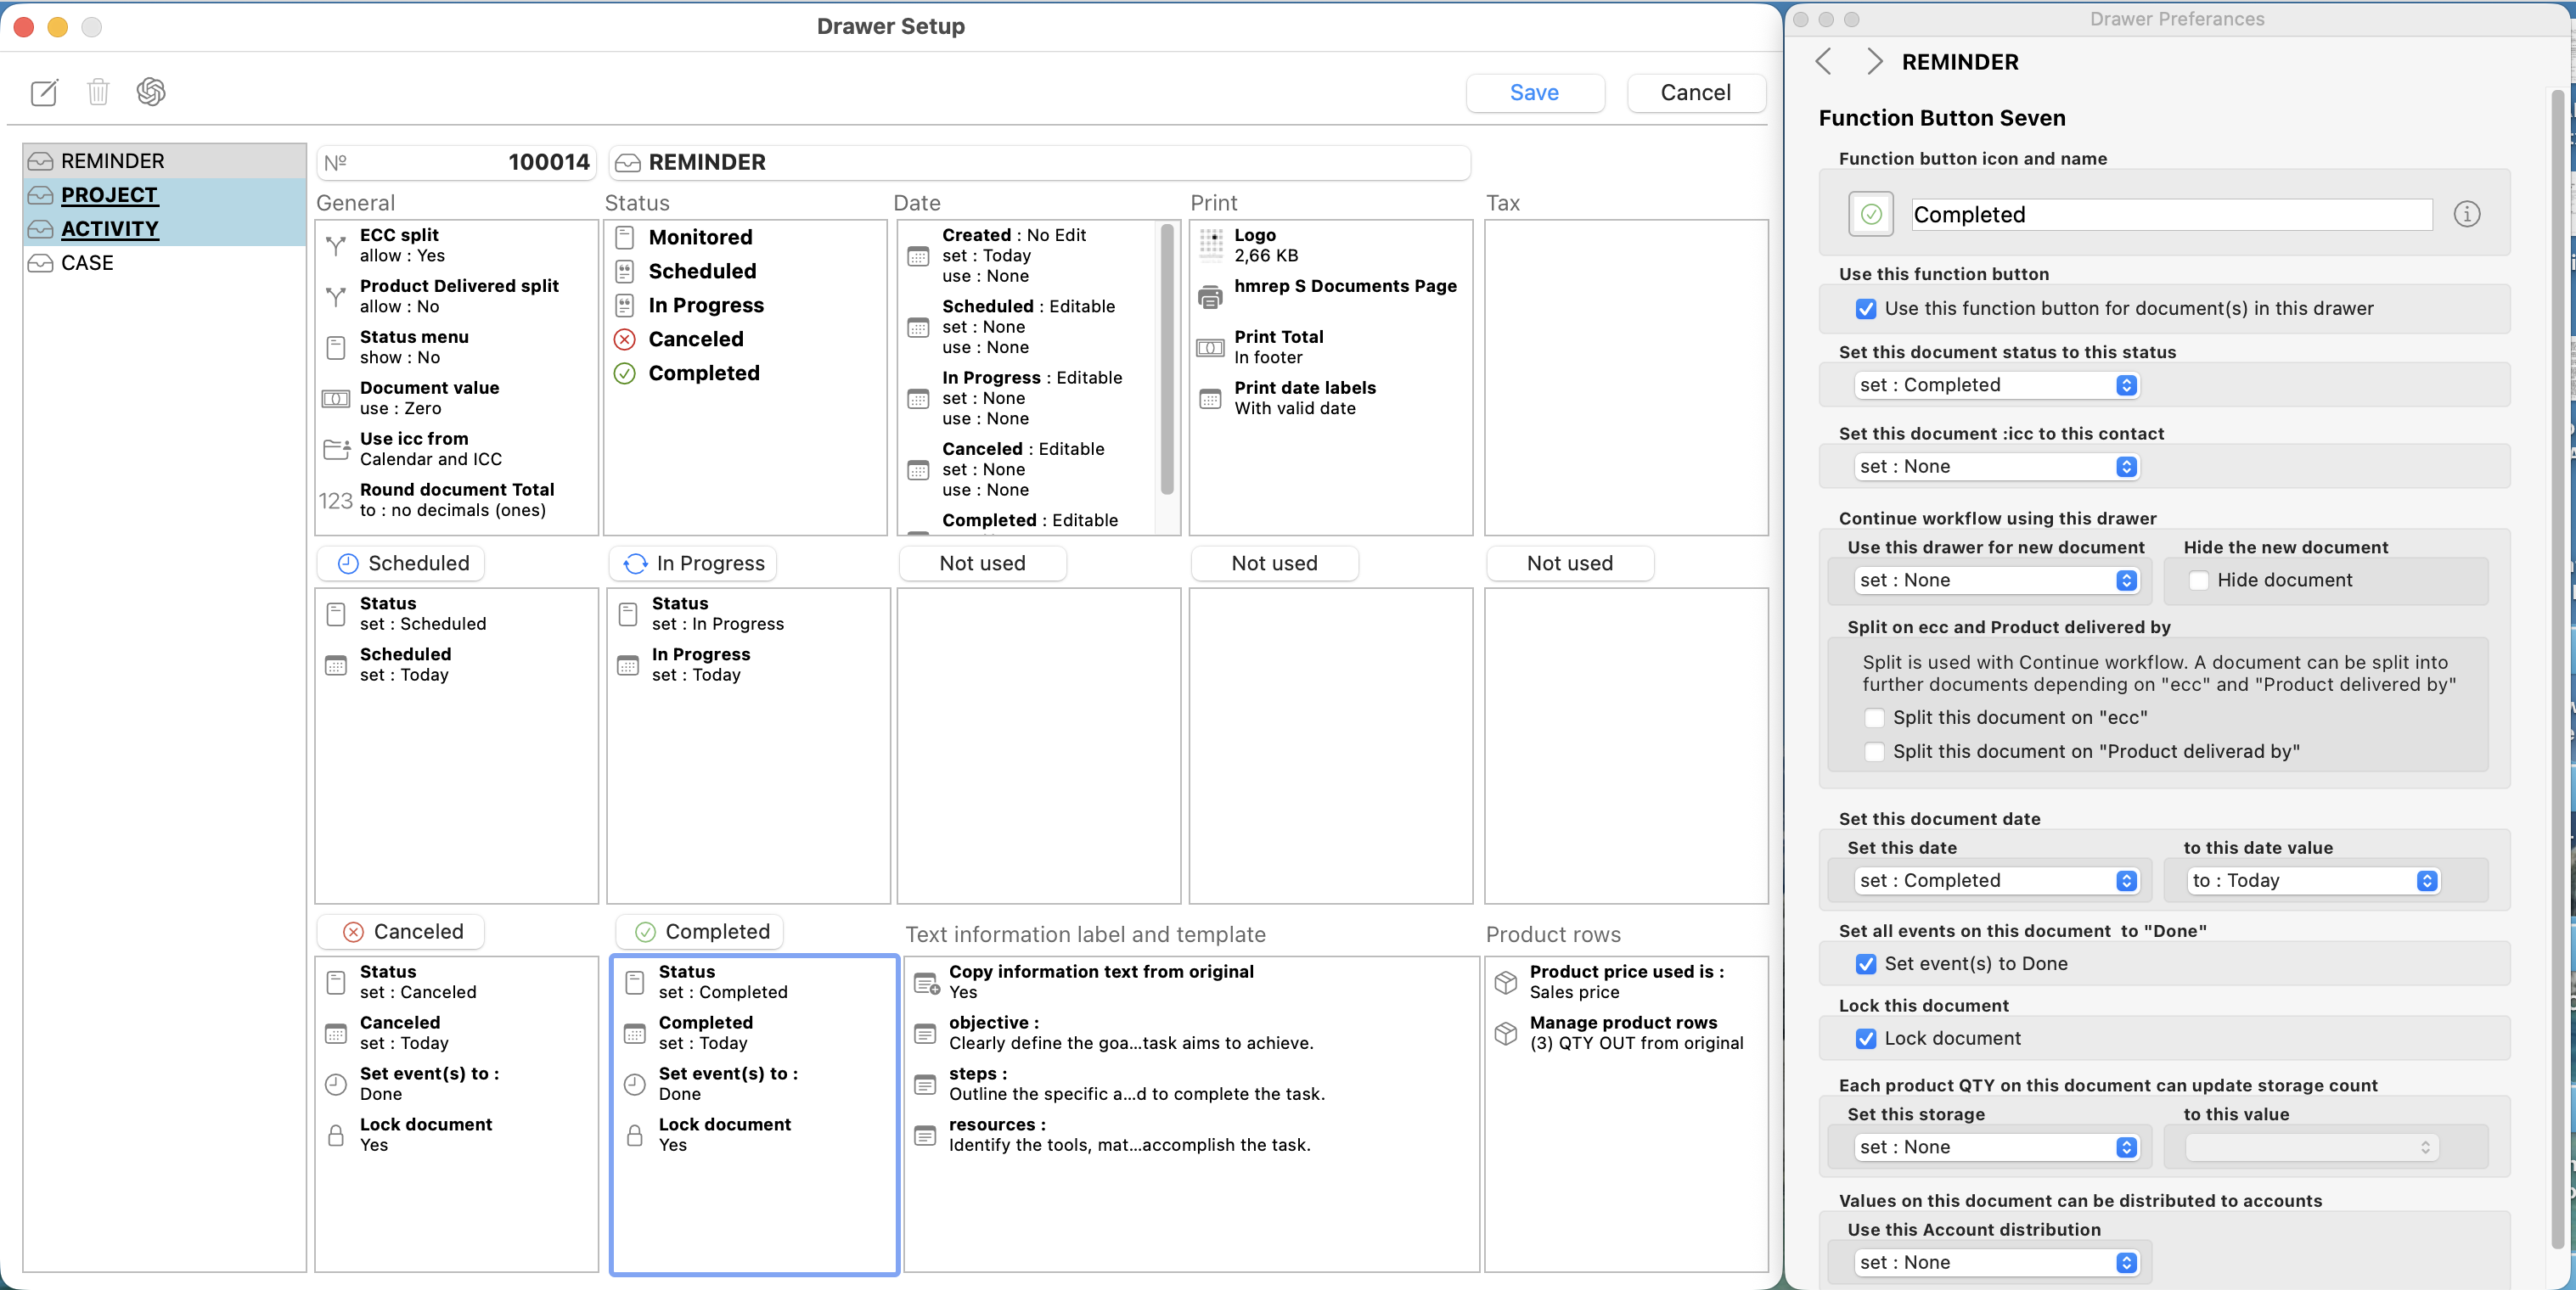Image resolution: width=2576 pixels, height=1290 pixels.
Task: Open the 'to : Today' date value dropdown
Action: 2311,881
